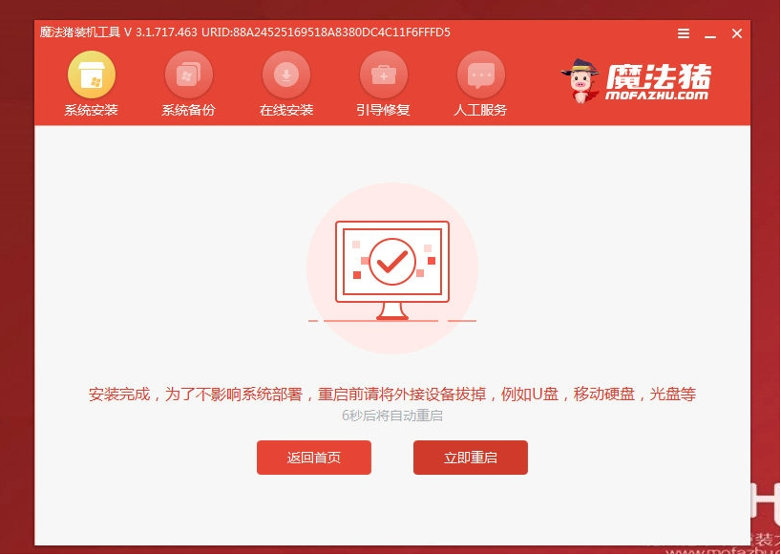Click the 安装完成 red notice message
Image resolution: width=781 pixels, height=555 pixels.
(x=392, y=395)
